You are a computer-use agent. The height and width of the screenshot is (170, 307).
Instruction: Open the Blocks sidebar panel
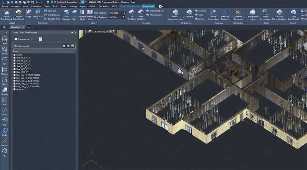(x=4, y=50)
